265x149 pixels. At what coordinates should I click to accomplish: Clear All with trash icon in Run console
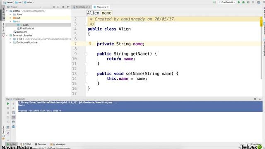[13, 127]
